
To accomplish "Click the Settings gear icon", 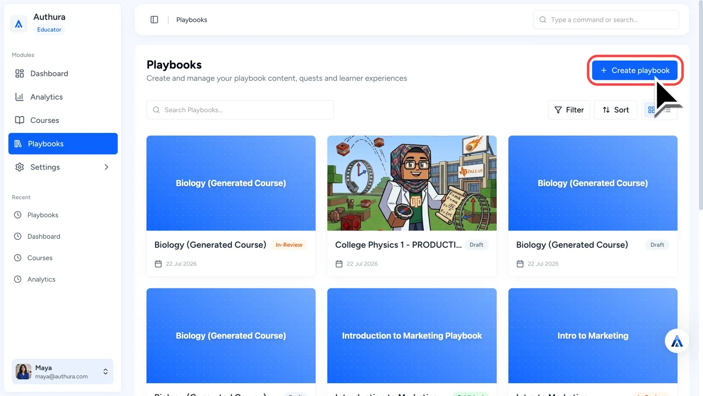I will pos(19,167).
